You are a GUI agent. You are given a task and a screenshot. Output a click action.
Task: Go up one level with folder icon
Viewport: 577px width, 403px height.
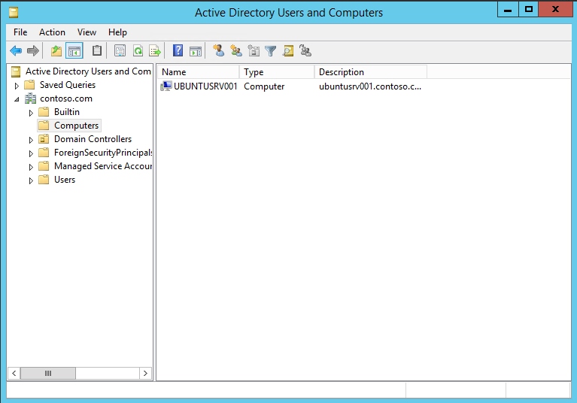tap(56, 50)
